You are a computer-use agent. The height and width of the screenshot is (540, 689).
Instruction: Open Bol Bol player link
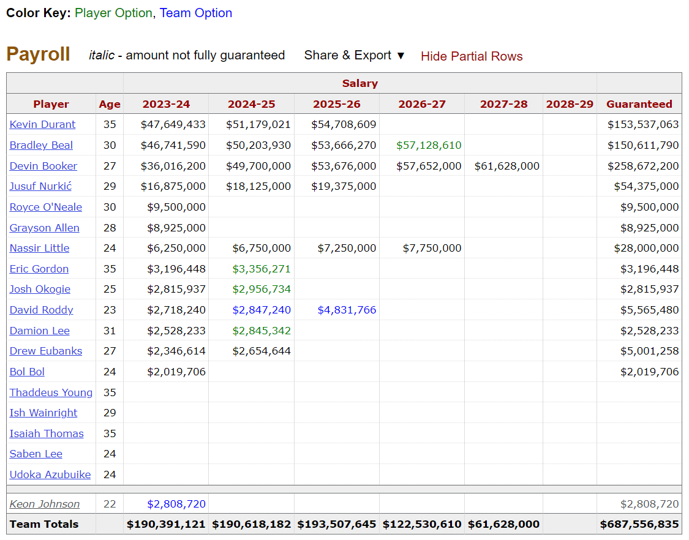27,372
